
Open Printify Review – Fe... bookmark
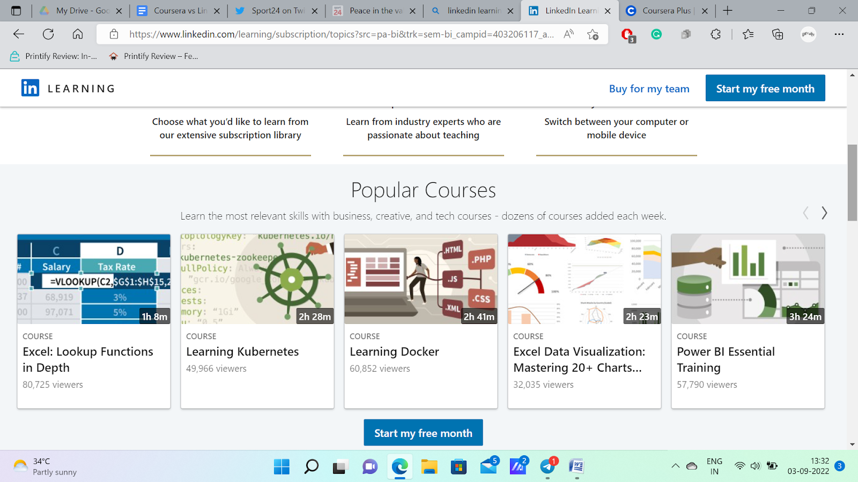tap(153, 56)
